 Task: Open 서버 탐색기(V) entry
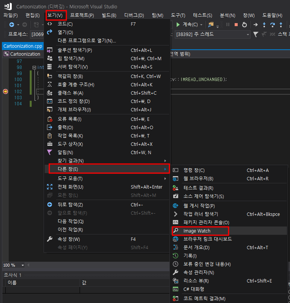tap(107, 67)
